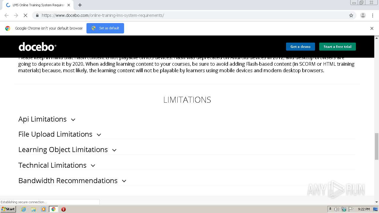Open Windows Media Player from taskbar
Screen dimensions: 379x213
pos(44,209)
